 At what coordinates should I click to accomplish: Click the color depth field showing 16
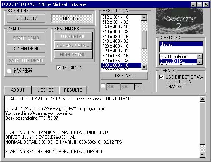(138, 87)
